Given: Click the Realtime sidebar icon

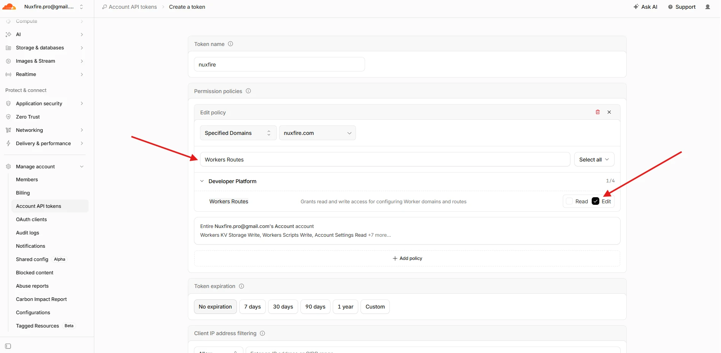Looking at the screenshot, I should 8,74.
